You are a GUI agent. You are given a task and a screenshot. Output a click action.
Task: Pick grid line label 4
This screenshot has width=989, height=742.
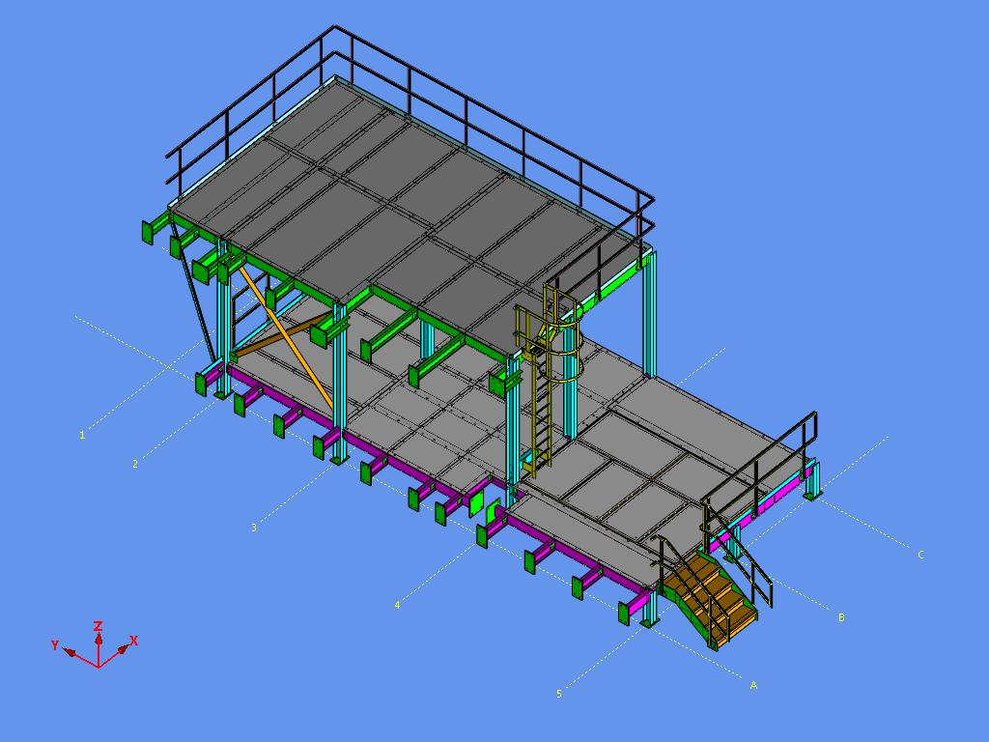(397, 605)
